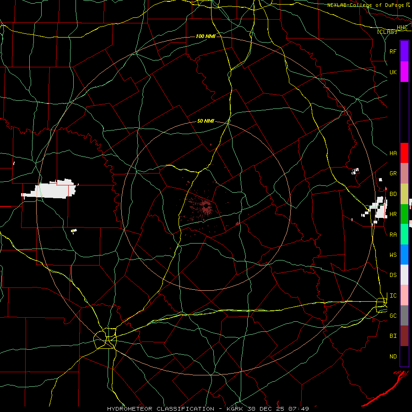The height and width of the screenshot is (412, 412).
Task: Click the HR legend label
Action: (393, 214)
